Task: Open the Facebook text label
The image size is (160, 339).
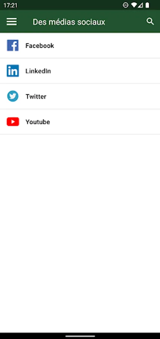Action: [x=40, y=46]
